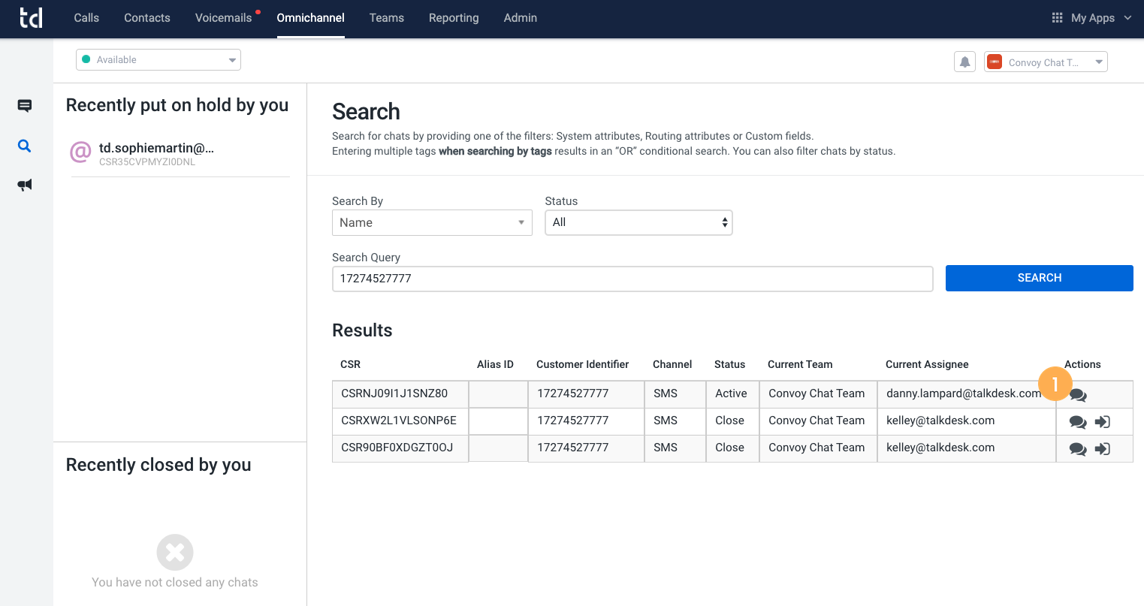Select cell CSRNJ09I1J1SNZ80
The height and width of the screenshot is (606, 1144).
coord(400,394)
